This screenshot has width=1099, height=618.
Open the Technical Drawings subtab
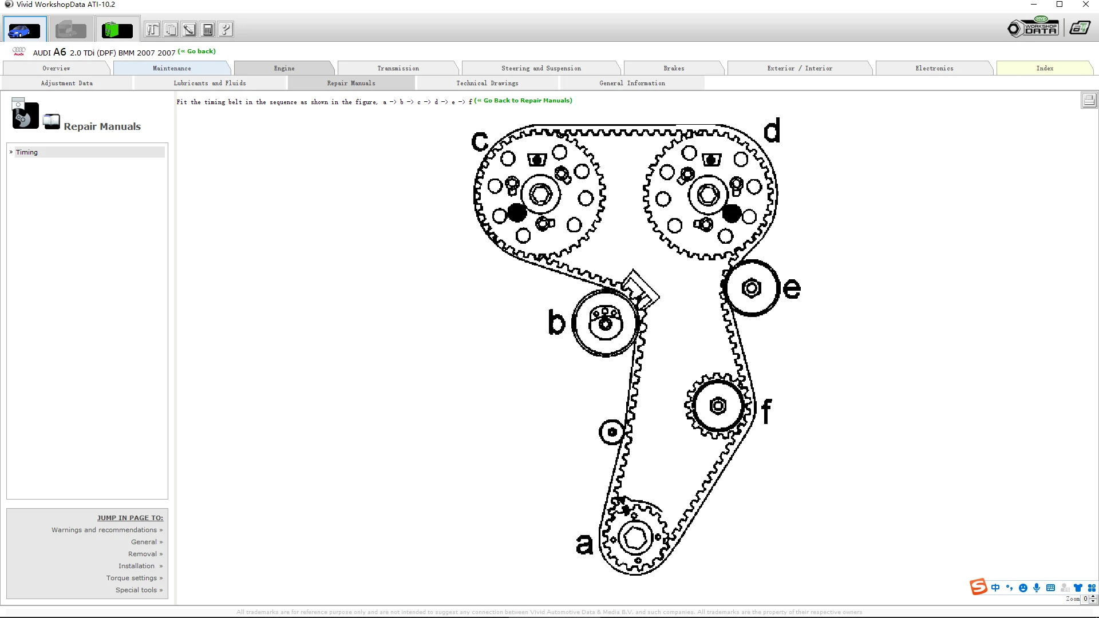coord(487,84)
